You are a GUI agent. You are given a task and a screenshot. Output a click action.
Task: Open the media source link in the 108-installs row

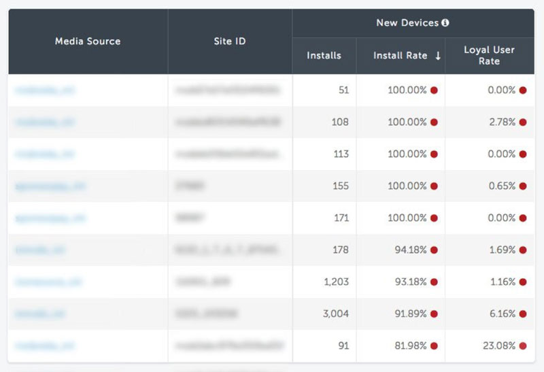(45, 122)
